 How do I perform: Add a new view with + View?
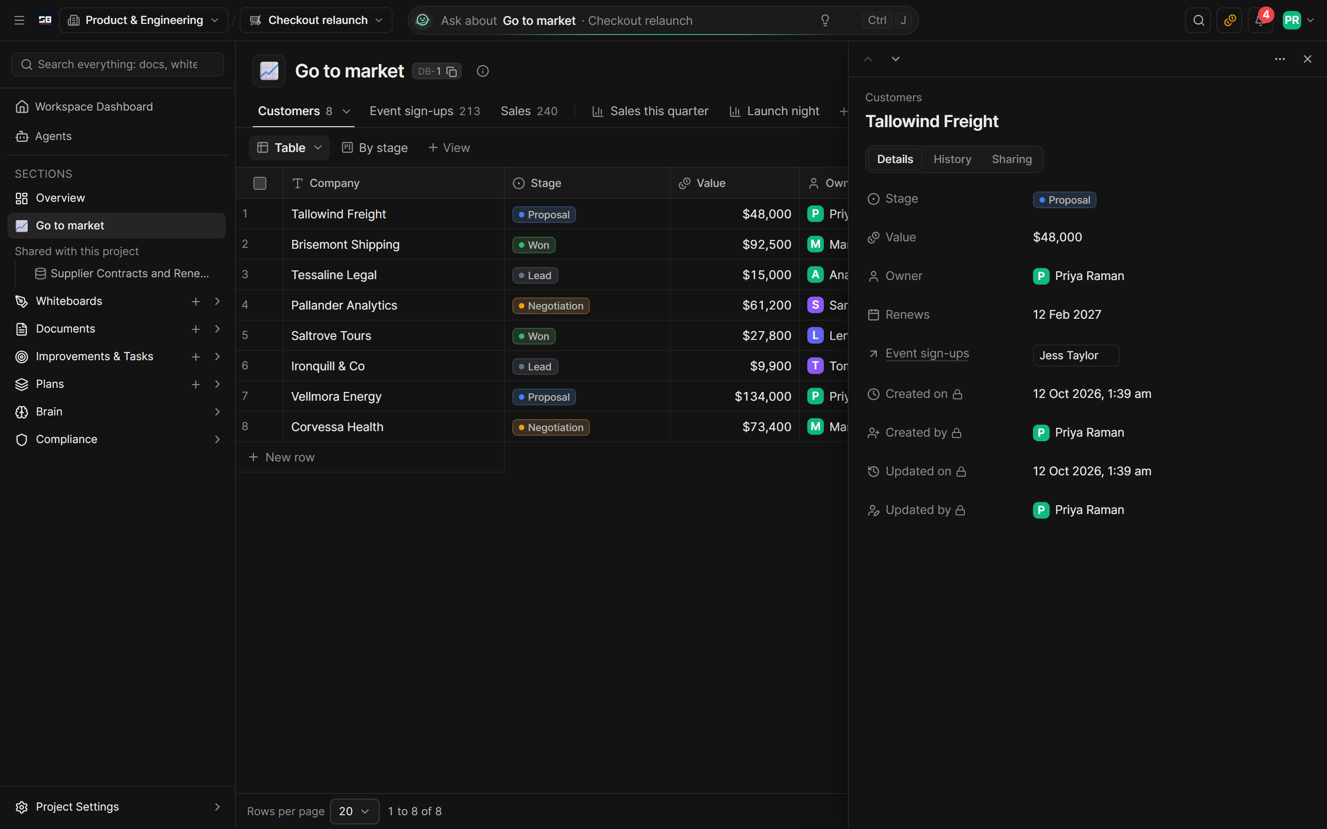pos(448,147)
